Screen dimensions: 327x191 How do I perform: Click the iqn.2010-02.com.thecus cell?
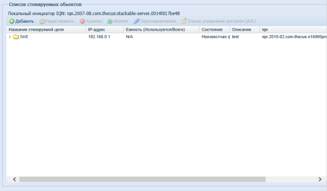pos(294,37)
